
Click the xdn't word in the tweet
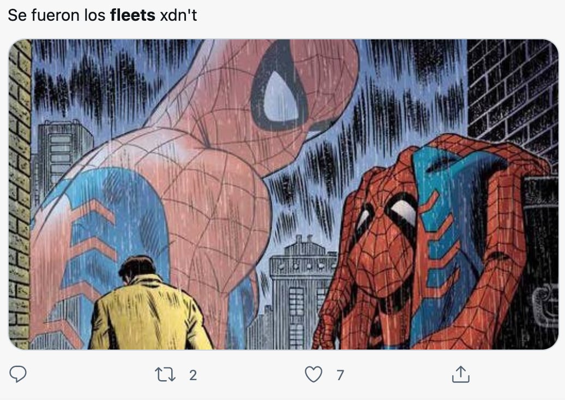point(178,15)
